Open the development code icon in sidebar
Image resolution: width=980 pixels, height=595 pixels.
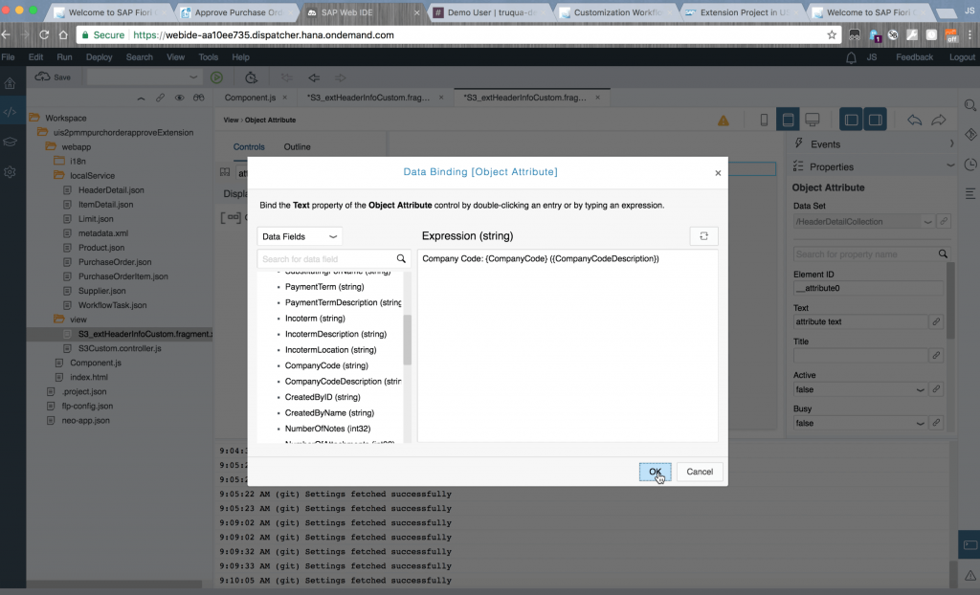(10, 112)
